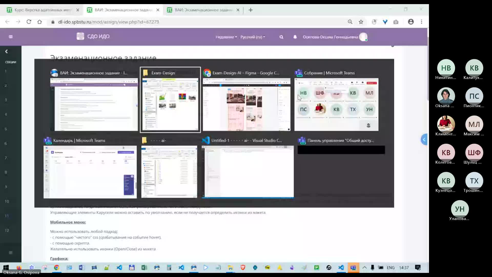
Task: Jump to section 5 in the sidebar
Action: pos(6,129)
